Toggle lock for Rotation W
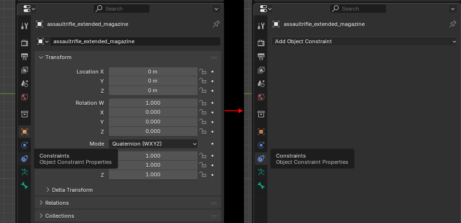 coord(203,103)
